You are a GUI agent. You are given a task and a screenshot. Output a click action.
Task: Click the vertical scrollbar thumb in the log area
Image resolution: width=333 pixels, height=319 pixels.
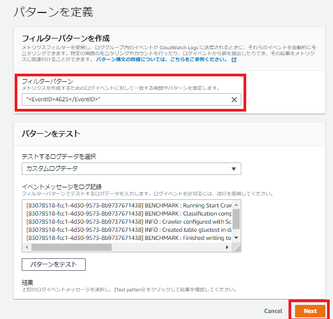tap(236, 219)
